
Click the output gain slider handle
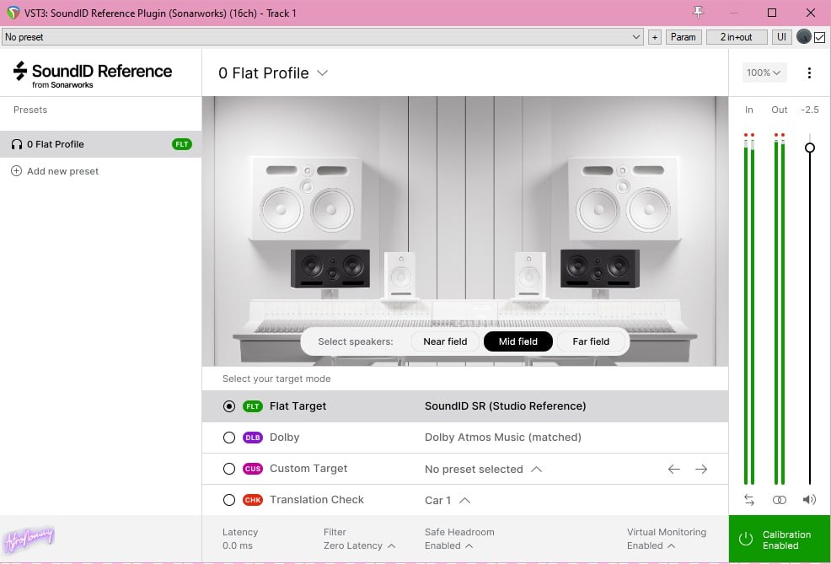809,148
